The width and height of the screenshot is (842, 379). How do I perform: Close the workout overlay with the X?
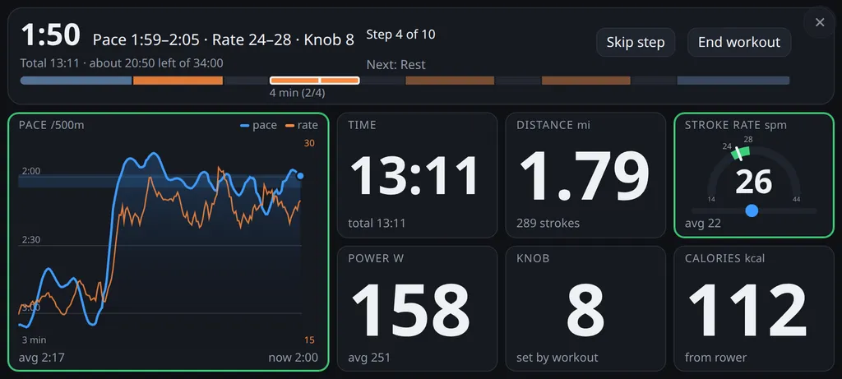pos(820,22)
